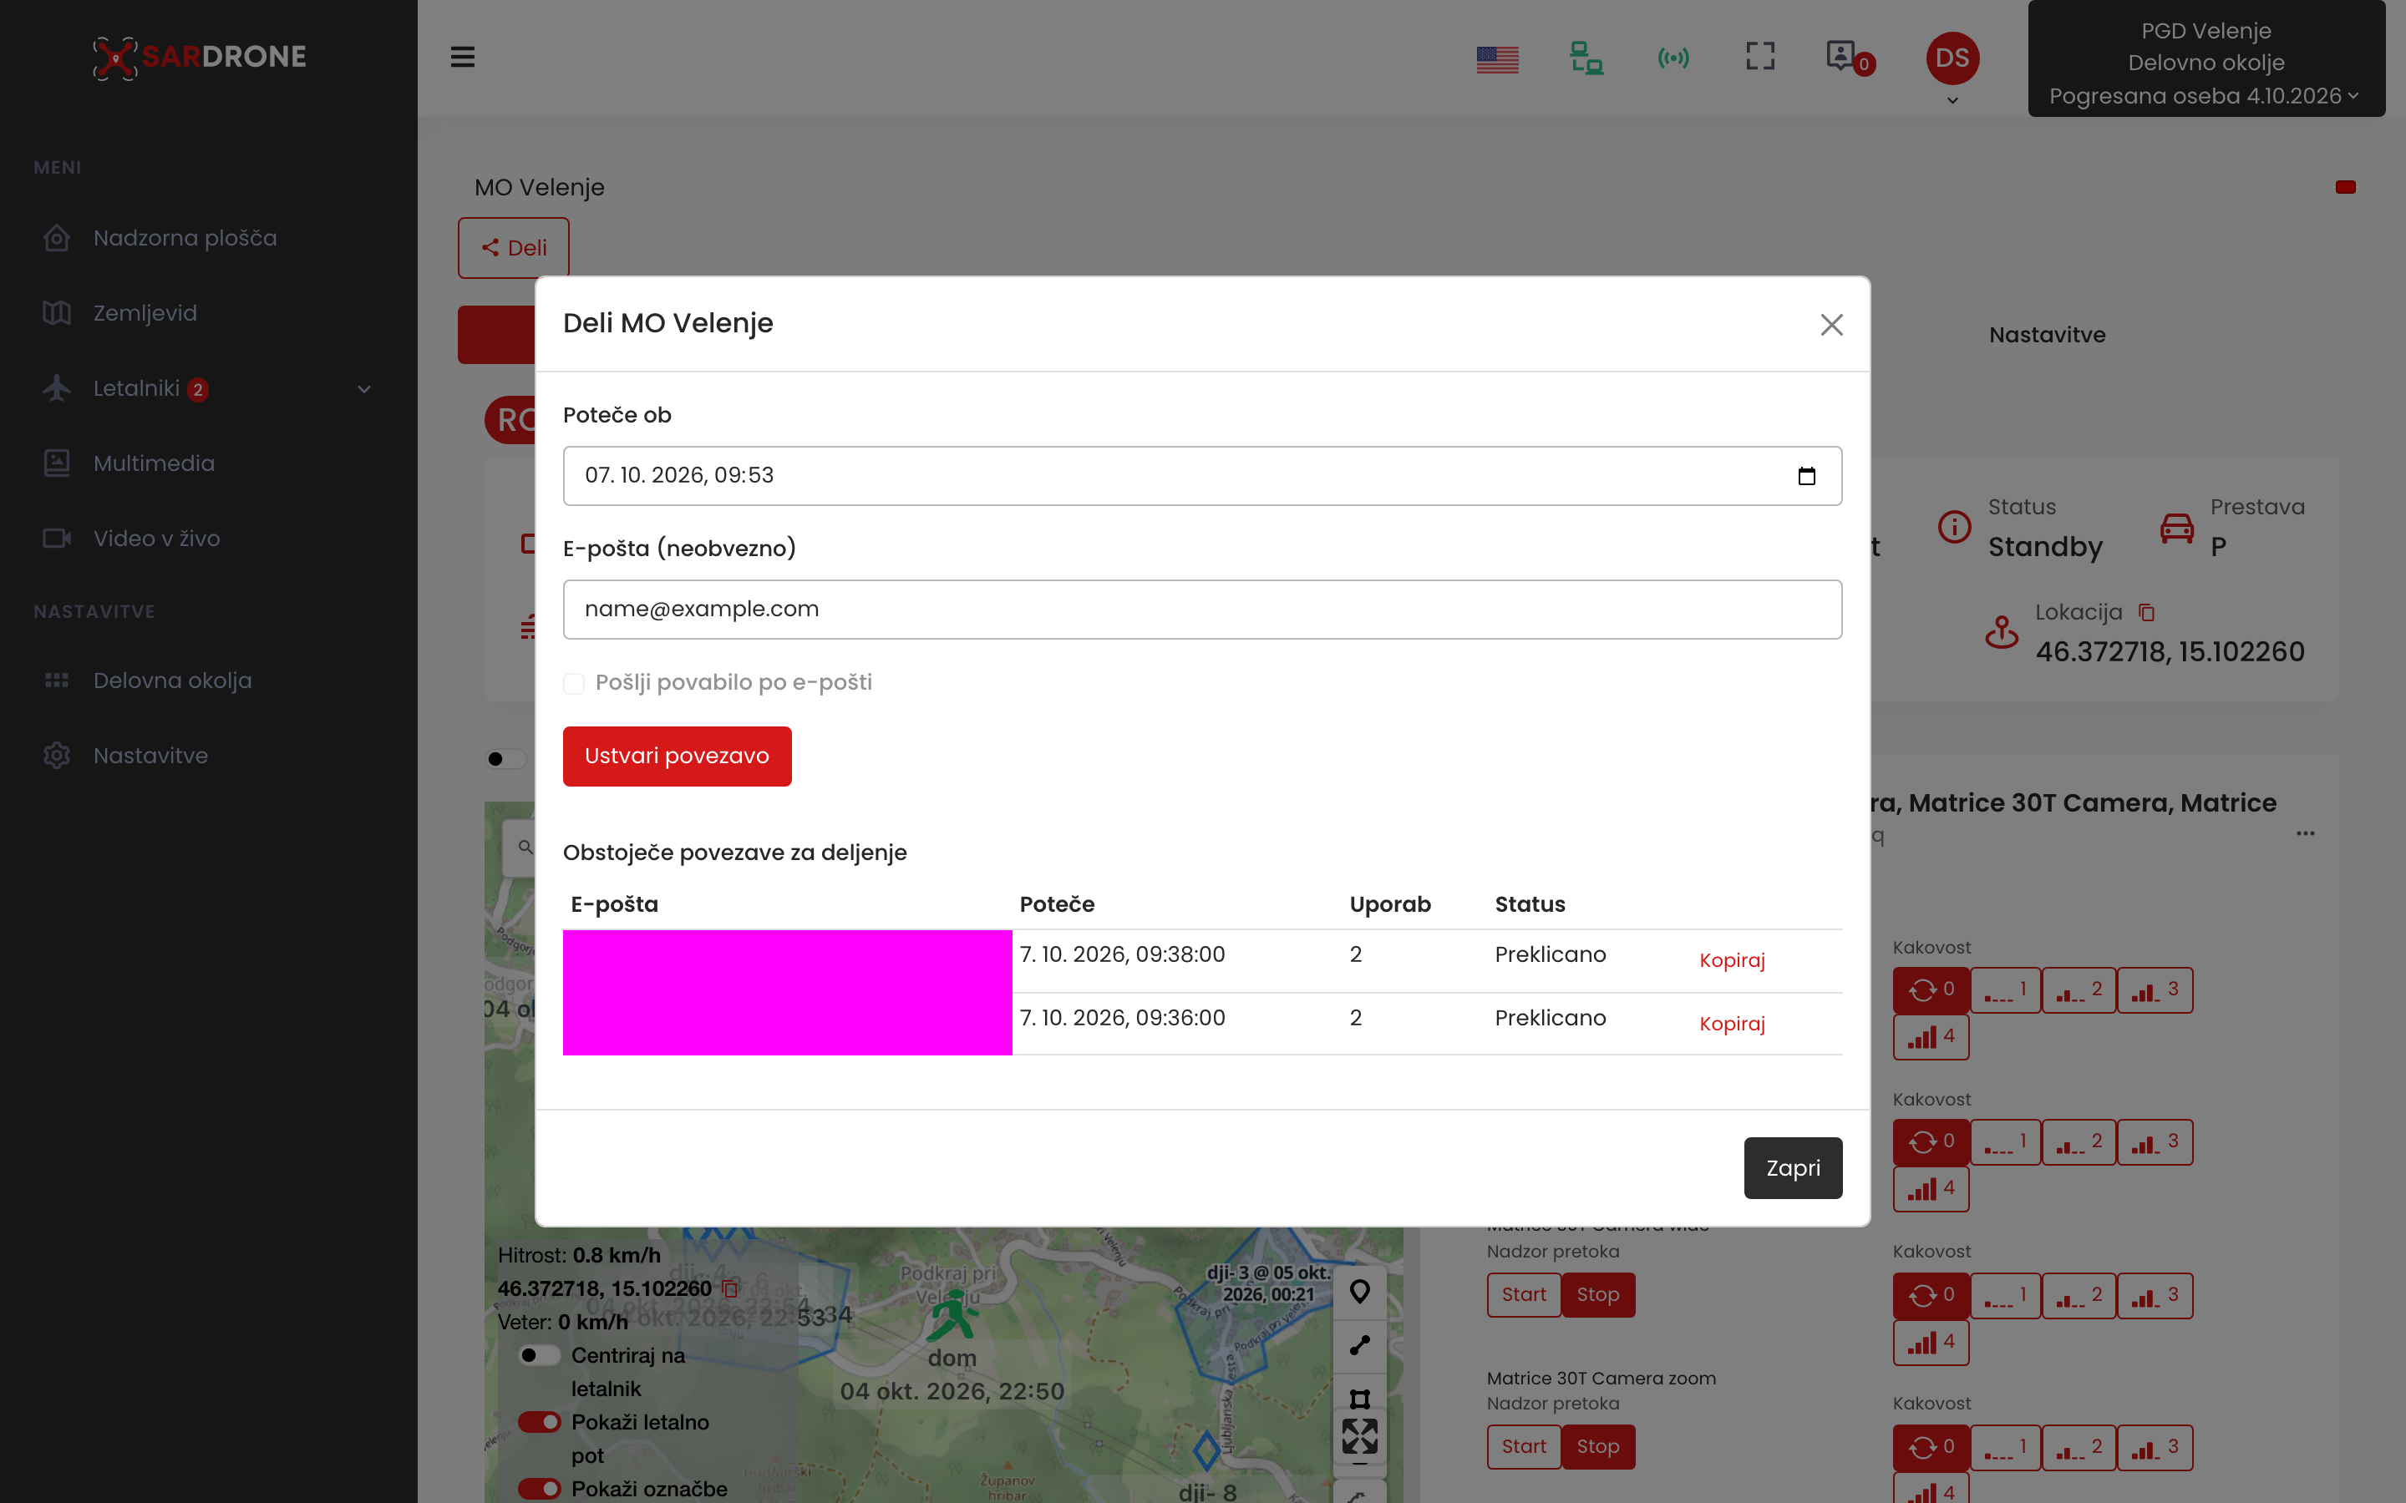This screenshot has width=2406, height=1503.
Task: Click Kopiraj for the 09:36:00 link
Action: [1732, 1024]
